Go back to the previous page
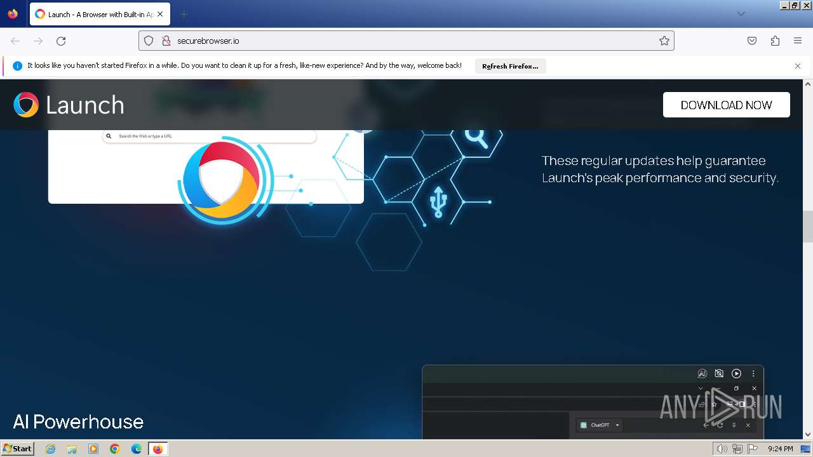 [x=15, y=41]
